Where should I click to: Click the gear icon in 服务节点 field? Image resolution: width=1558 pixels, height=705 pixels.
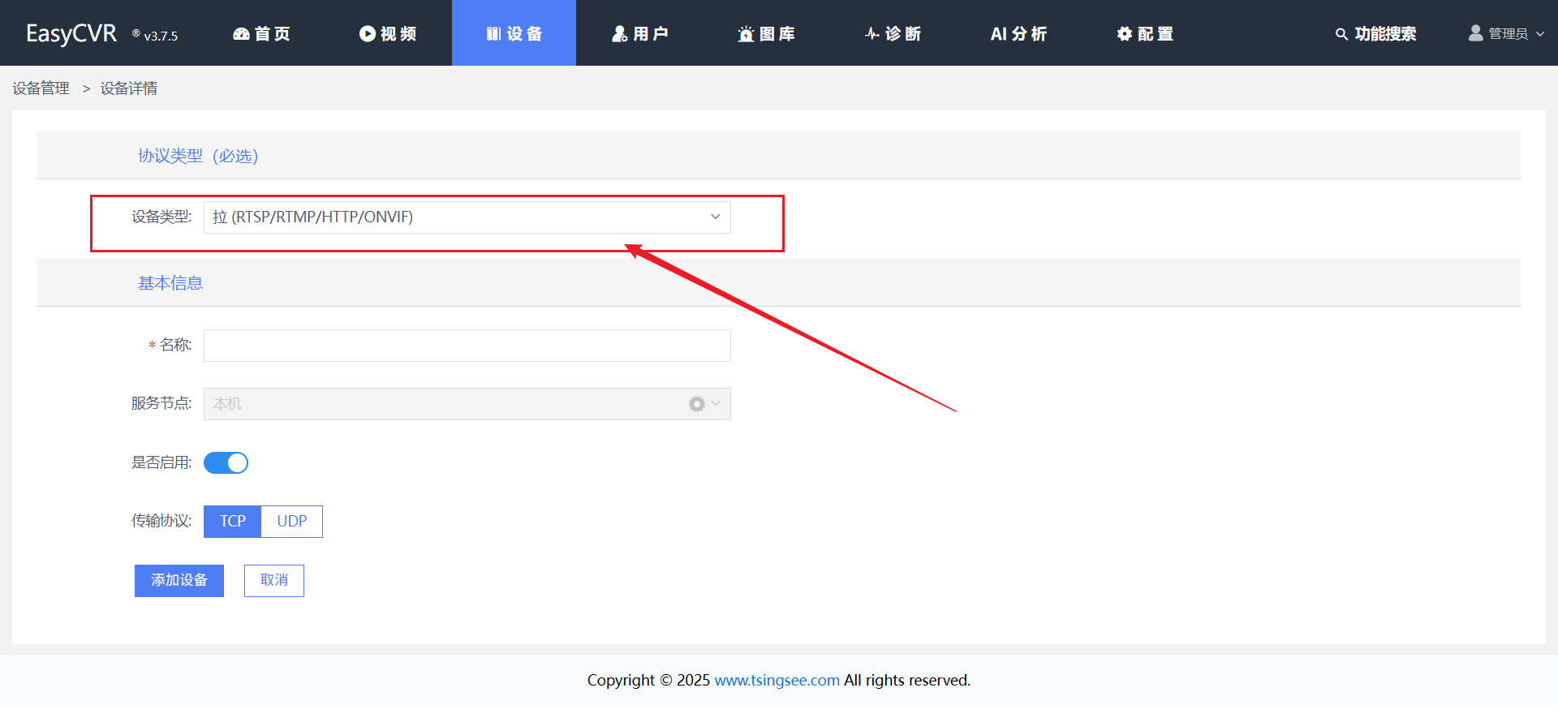[x=696, y=404]
